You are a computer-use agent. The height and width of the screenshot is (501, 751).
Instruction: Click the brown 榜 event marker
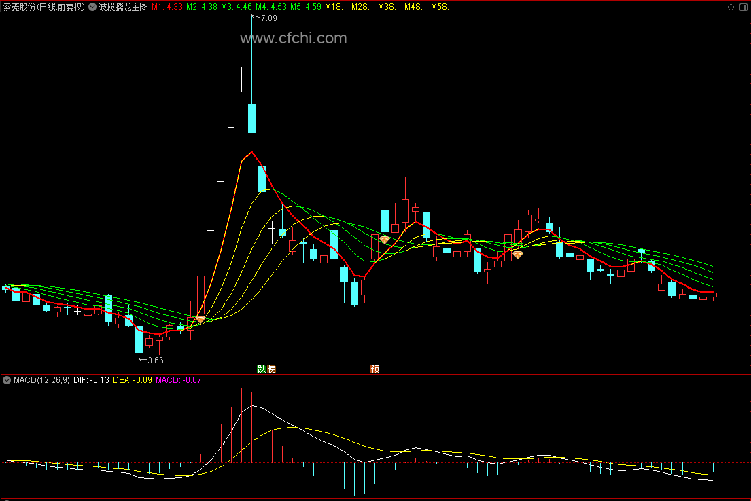(272, 369)
